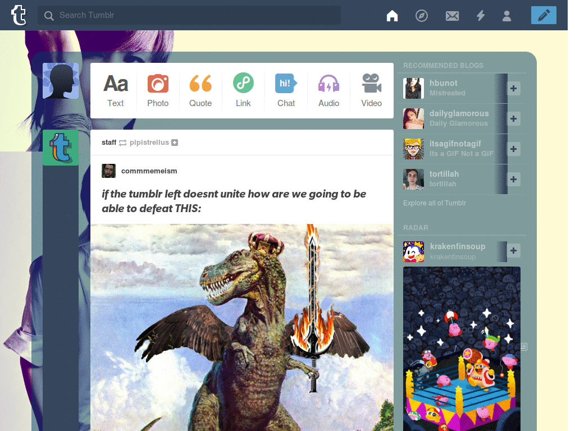Viewport: 575px width, 431px height.
Task: Click the small keyboard shortcut icon
Action: coord(524,347)
